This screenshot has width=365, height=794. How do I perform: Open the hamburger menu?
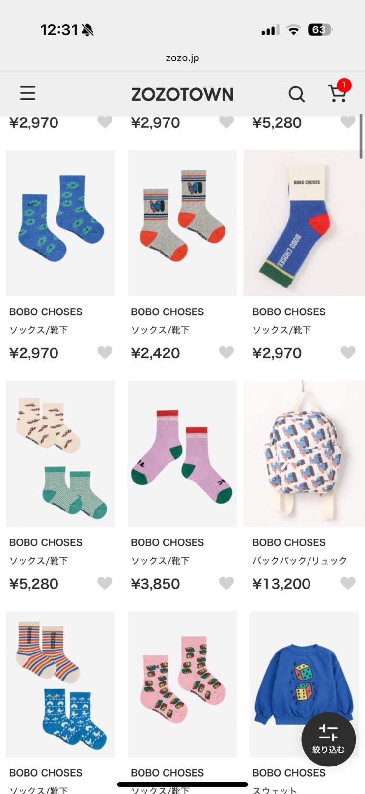(x=28, y=93)
